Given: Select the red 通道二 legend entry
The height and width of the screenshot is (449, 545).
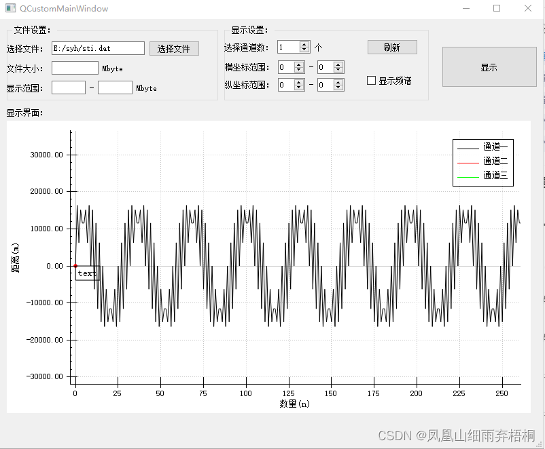Looking at the screenshot, I should (494, 161).
